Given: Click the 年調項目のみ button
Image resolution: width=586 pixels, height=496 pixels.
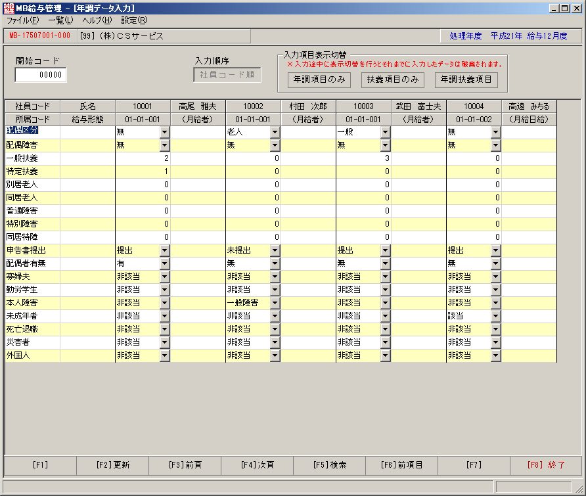Looking at the screenshot, I should click(319, 79).
